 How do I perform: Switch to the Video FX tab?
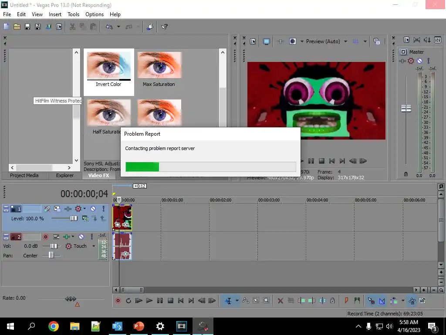coord(98,175)
